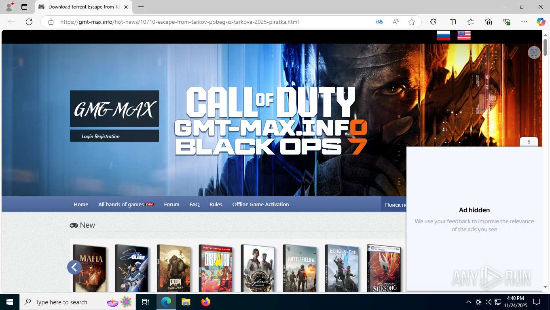Switch site to Russian flag
Screen dimensions: 550x310
443,36
